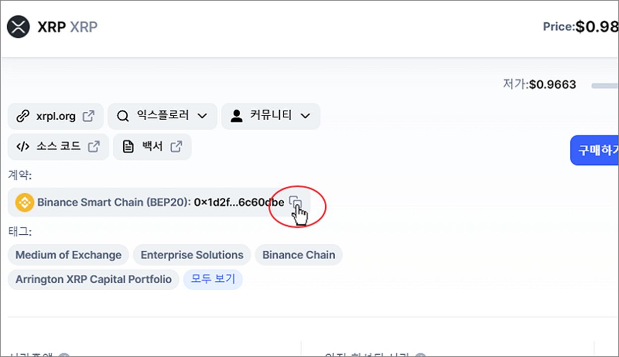The width and height of the screenshot is (619, 357).
Task: Click the chevron arrow beside 익스플로러
Action: pos(202,116)
